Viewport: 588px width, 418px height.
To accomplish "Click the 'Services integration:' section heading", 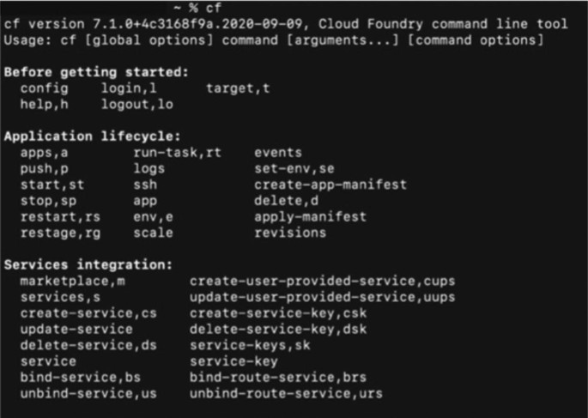I will pos(88,264).
